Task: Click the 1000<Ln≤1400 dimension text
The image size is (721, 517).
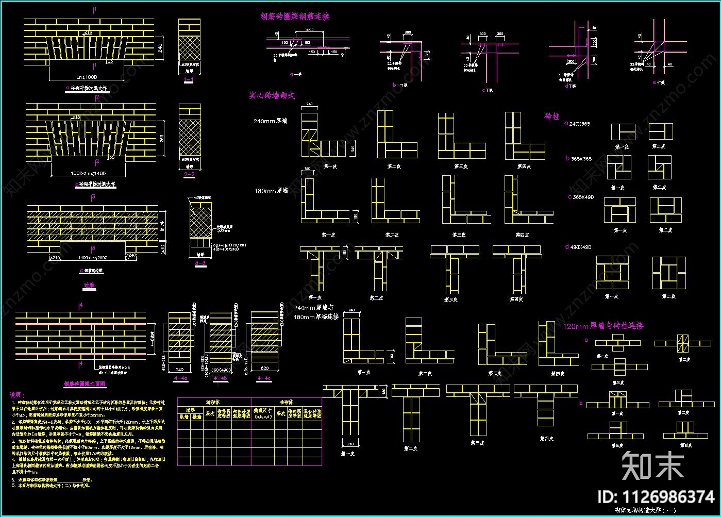Action: point(89,173)
